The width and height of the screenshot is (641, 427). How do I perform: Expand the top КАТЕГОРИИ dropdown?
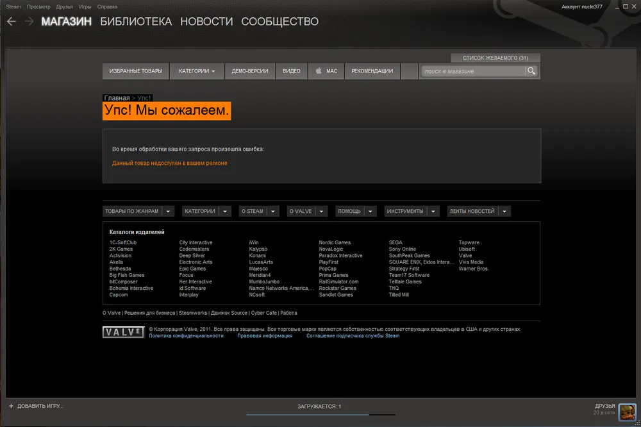[x=197, y=71]
